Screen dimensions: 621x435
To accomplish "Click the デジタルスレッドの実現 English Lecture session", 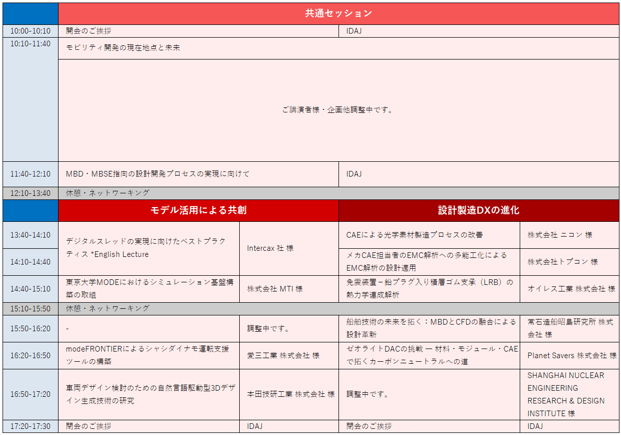I will 149,248.
